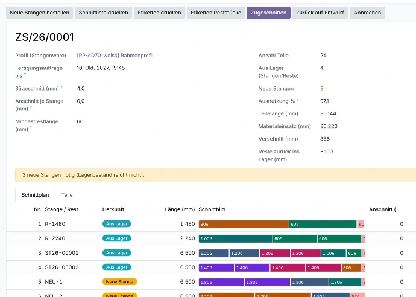Click first 1.406 segment in ST26-00002 diagram
Viewport: 416px width, 297px height.
click(x=216, y=268)
